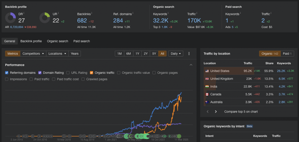Switch to the Backlink profile tab
299x142 pixels.
[31, 41]
